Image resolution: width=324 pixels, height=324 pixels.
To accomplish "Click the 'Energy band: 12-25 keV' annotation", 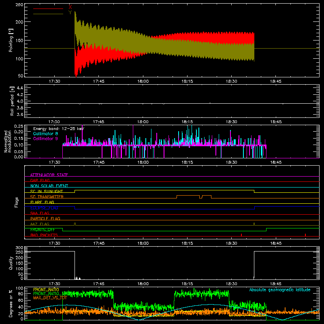I will coord(59,129).
